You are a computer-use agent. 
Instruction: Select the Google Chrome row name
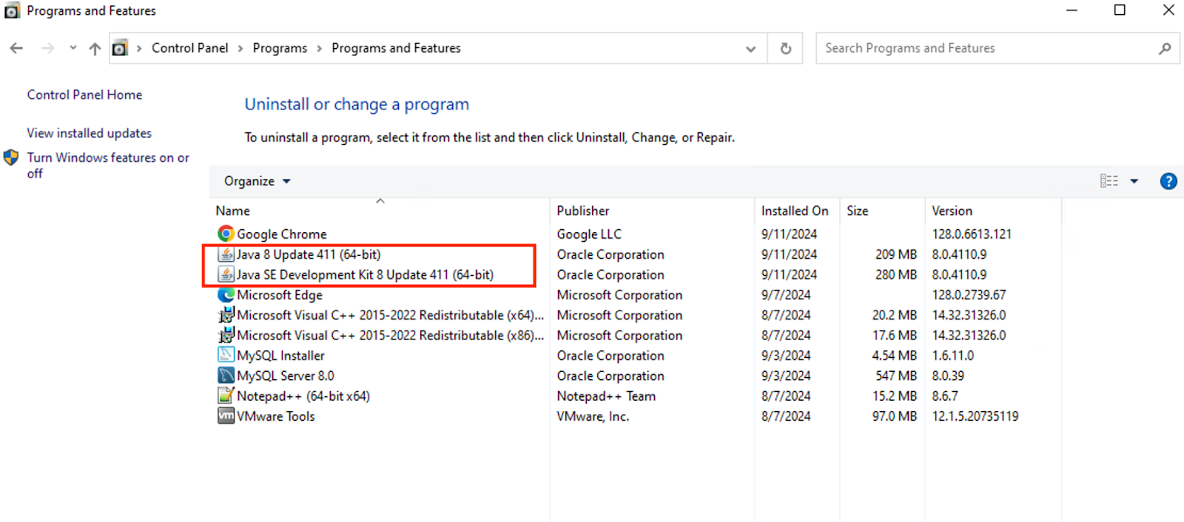(x=282, y=234)
